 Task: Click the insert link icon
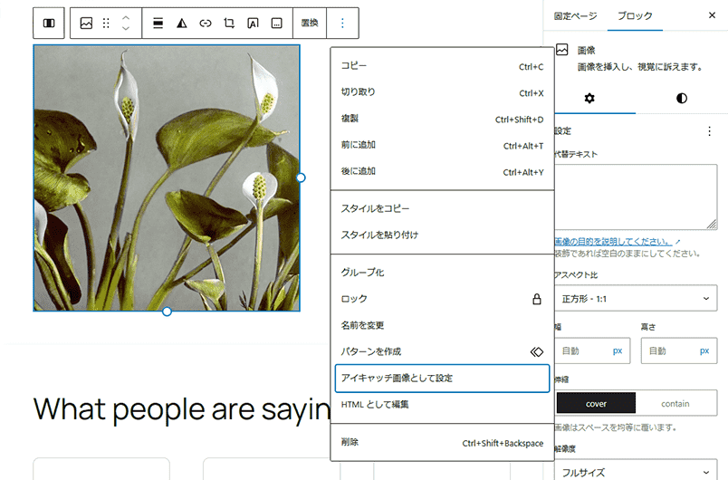coord(206,24)
